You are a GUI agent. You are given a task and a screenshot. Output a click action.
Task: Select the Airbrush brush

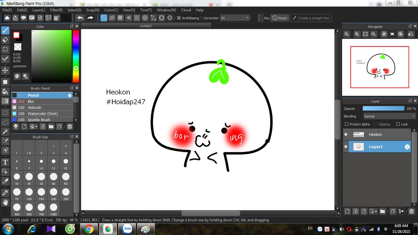(42, 108)
